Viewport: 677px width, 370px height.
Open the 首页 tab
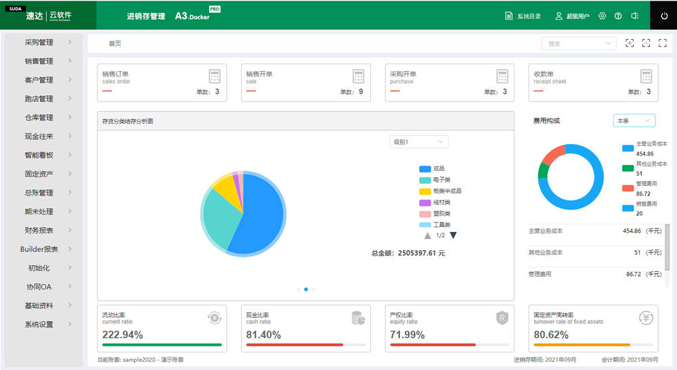115,43
